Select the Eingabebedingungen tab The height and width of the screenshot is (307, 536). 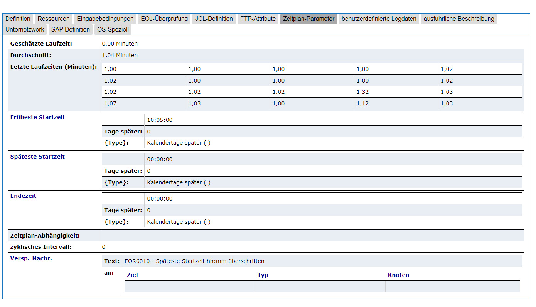pos(105,19)
